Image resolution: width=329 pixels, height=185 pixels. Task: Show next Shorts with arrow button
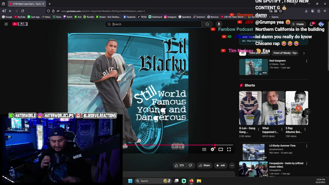click(307, 112)
